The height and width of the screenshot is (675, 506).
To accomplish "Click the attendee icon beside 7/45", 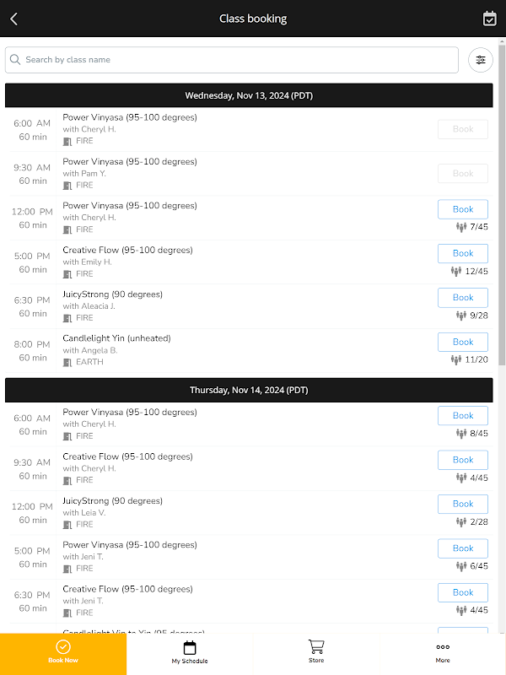I will coord(461,227).
